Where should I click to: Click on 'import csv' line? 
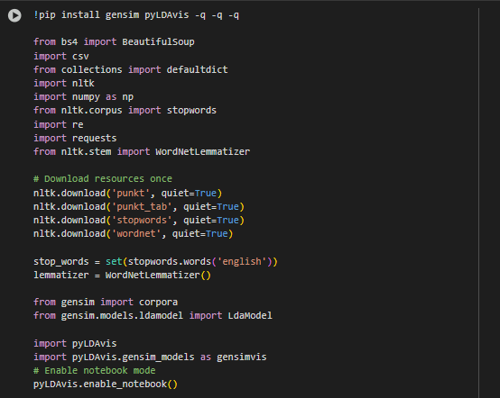point(61,57)
